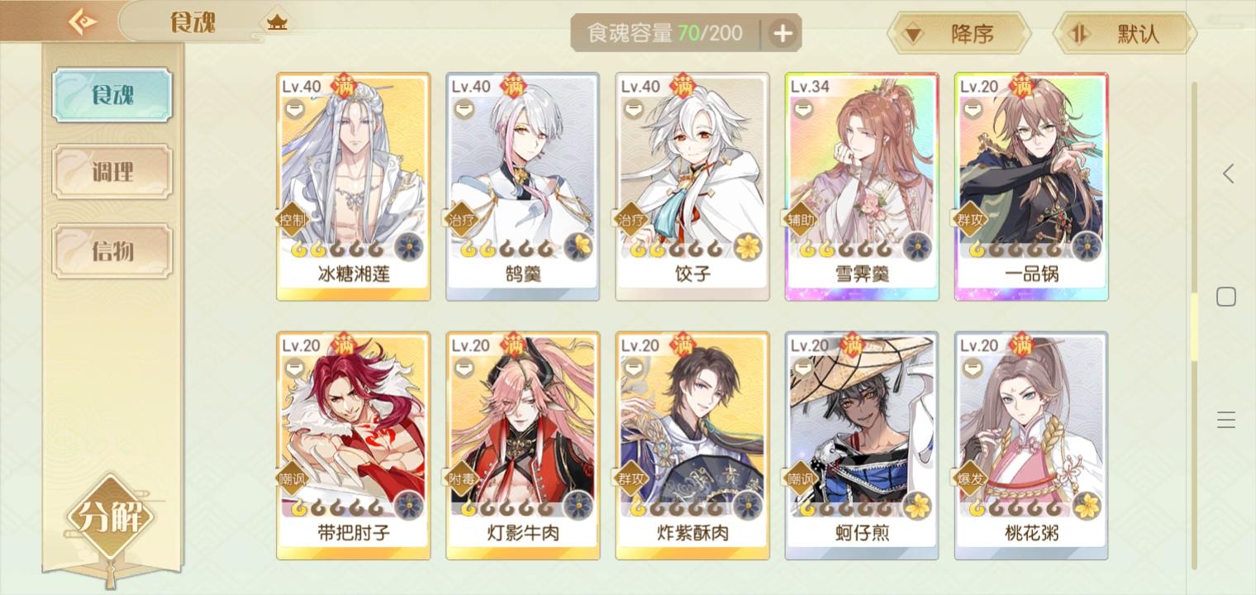Toggle the lock marker on 雪霁羹 card
The width and height of the screenshot is (1256, 595).
[x=803, y=109]
